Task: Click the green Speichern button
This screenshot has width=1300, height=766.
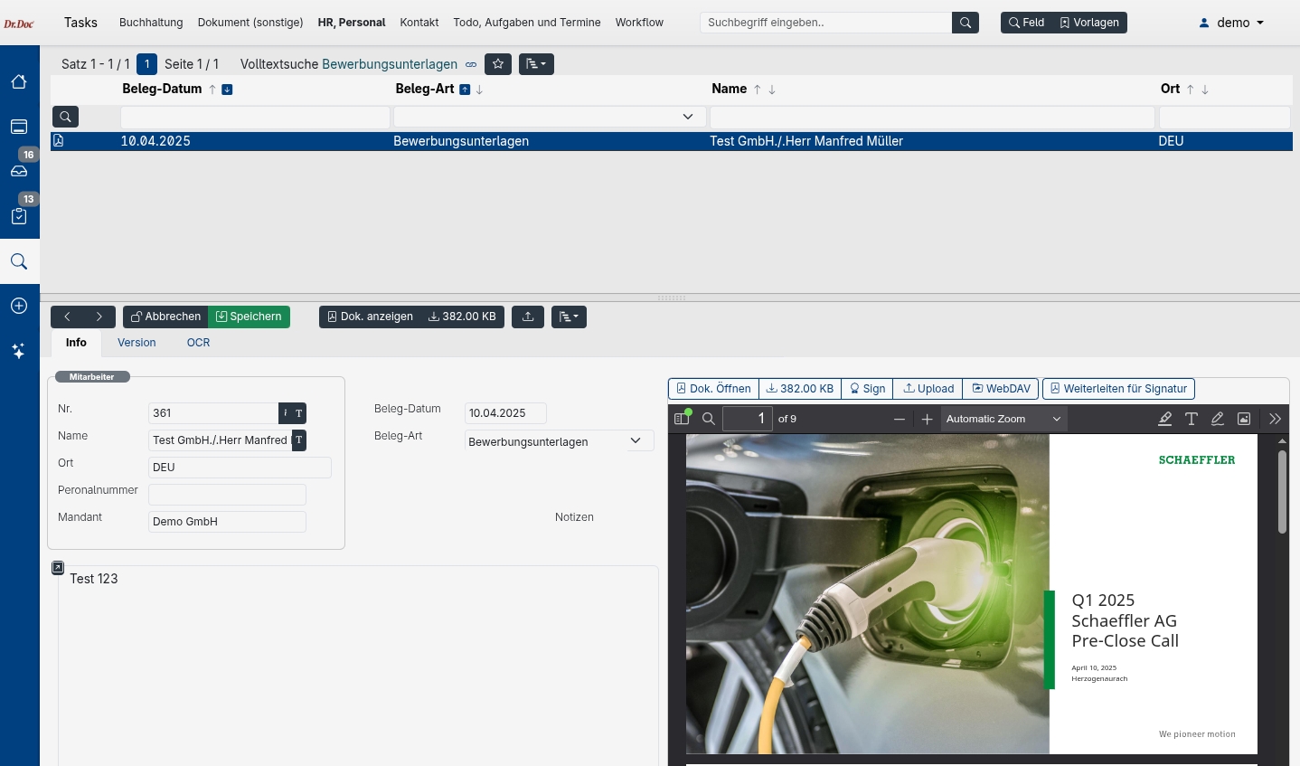Action: (x=249, y=317)
